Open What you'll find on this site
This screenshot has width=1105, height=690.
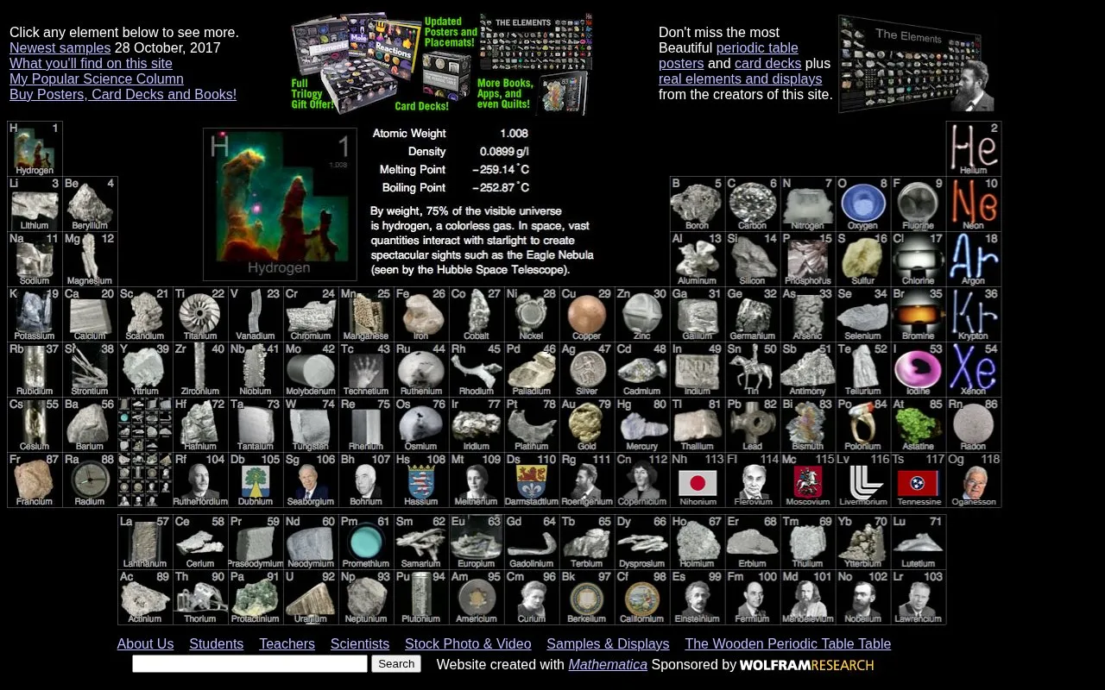pyautogui.click(x=91, y=63)
